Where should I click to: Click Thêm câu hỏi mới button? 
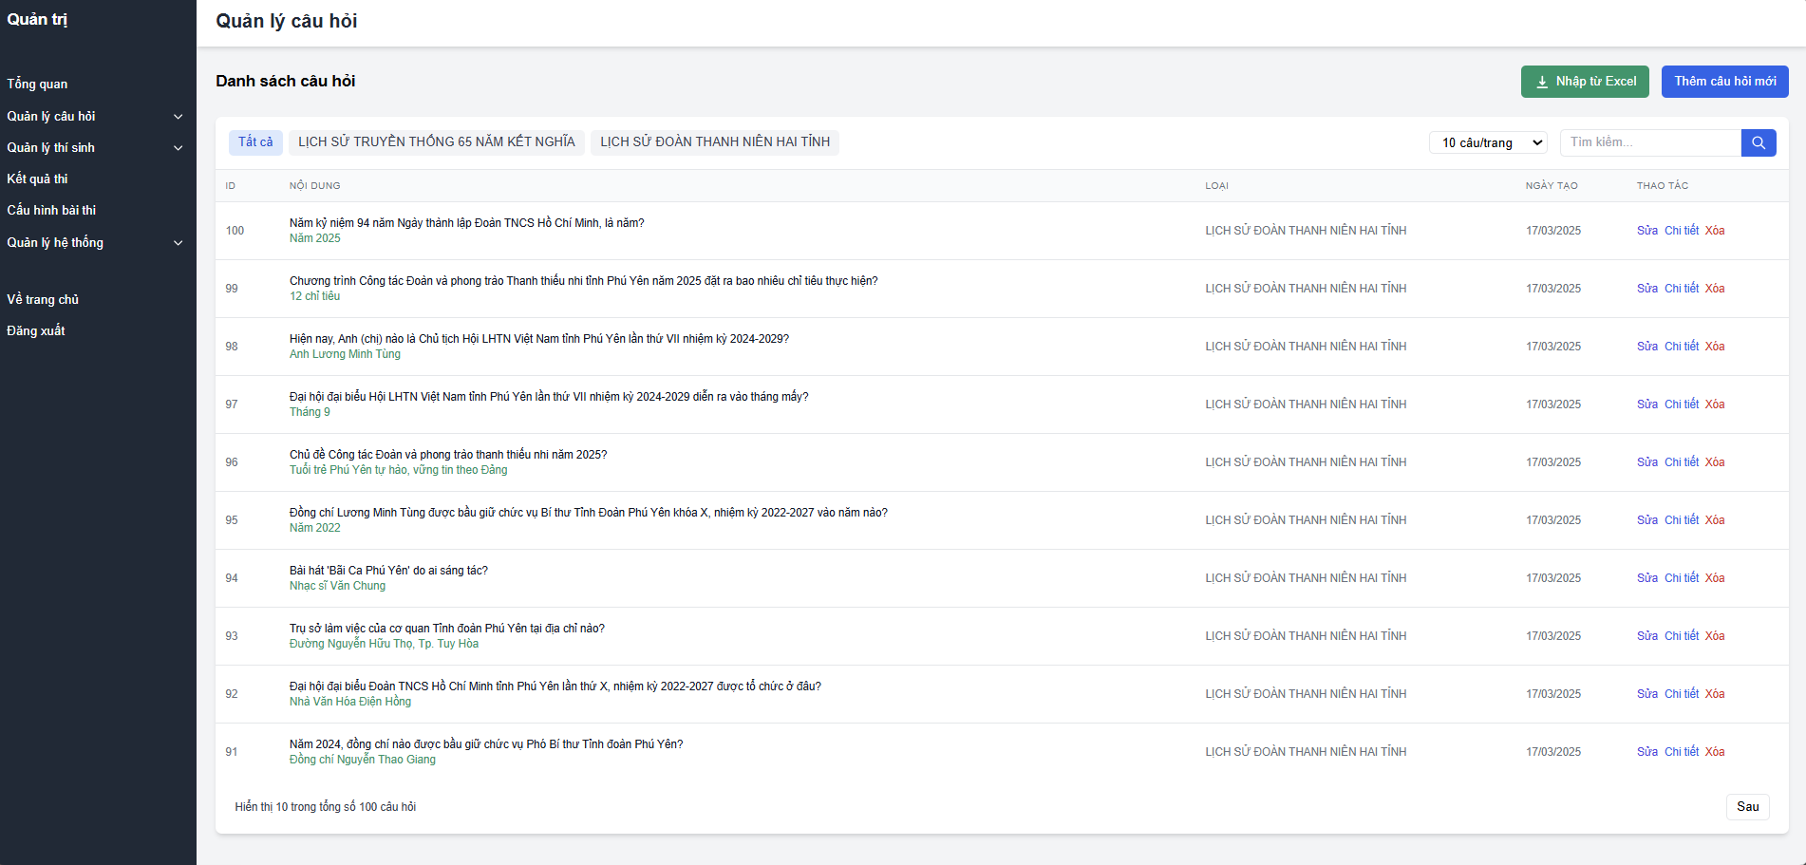click(1724, 82)
